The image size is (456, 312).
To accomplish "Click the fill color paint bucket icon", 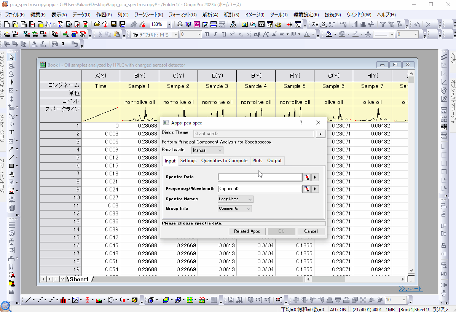I will [328, 34].
